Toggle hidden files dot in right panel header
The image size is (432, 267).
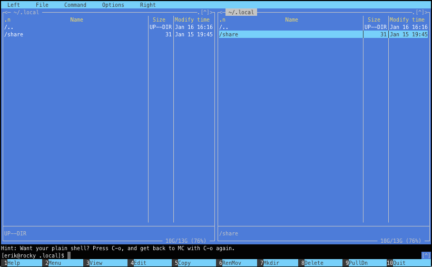pyautogui.click(x=413, y=13)
